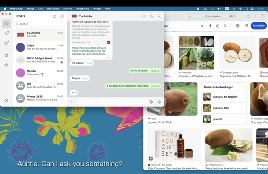Open the sound volume menu bar icon

pyautogui.click(x=219, y=9)
